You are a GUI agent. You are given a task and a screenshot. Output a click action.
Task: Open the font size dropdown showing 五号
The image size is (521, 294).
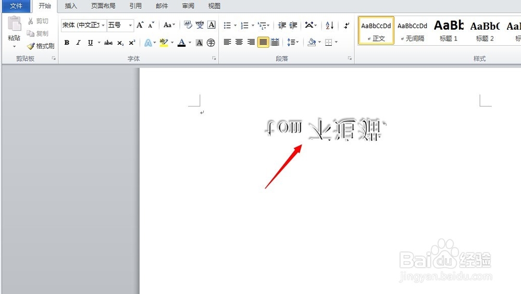tap(130, 25)
